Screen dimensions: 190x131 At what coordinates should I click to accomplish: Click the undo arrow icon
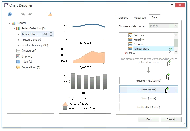[x=23, y=14]
